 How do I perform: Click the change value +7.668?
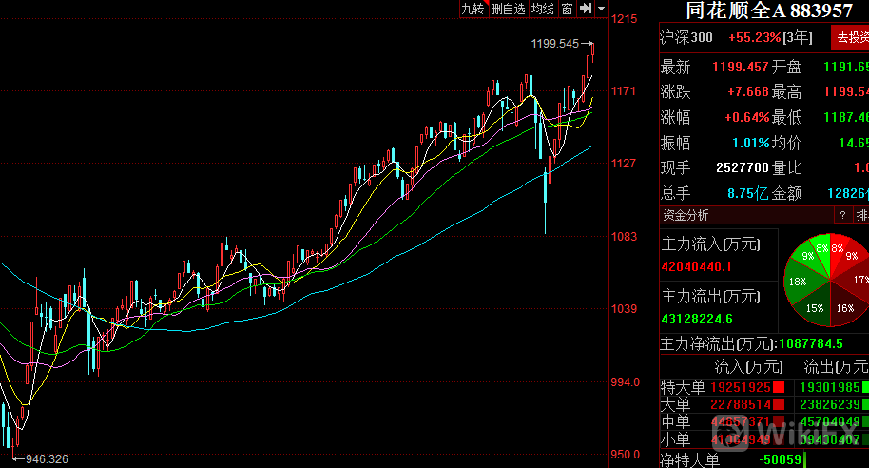tap(747, 91)
